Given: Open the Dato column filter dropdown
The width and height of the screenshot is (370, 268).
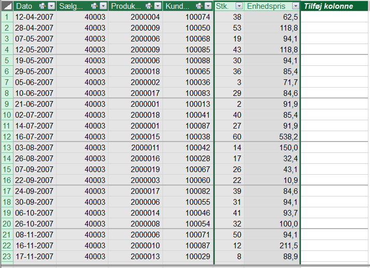Looking at the screenshot, I should pyautogui.click(x=51, y=6).
